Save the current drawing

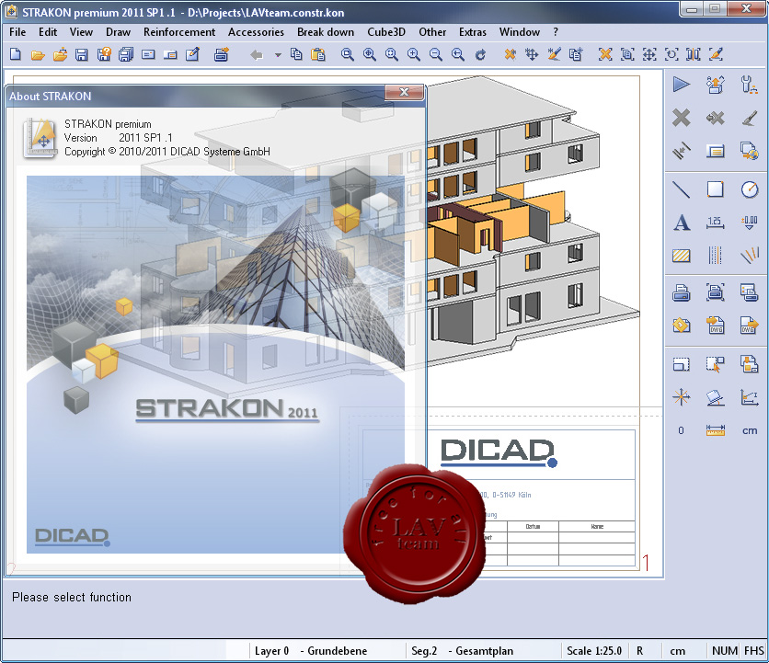[81, 54]
